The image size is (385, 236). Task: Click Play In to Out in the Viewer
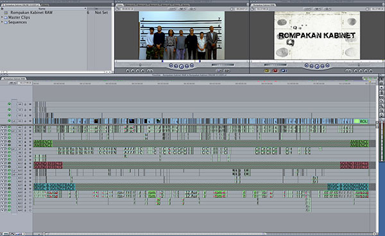pyautogui.click(x=176, y=66)
